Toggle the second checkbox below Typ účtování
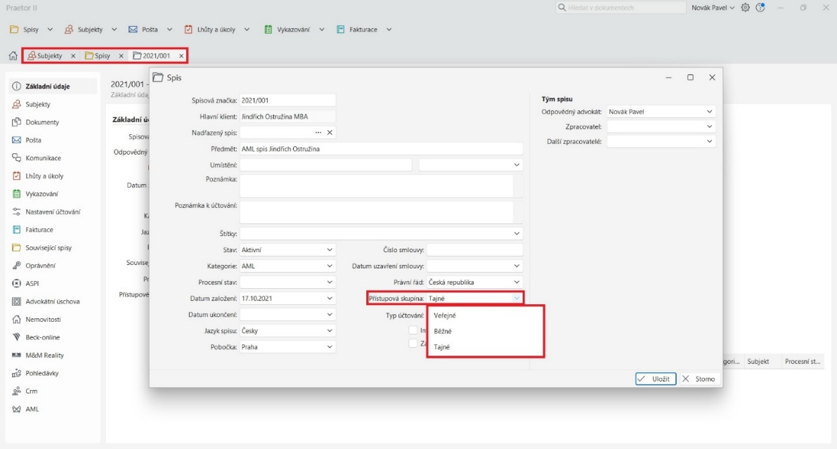 413,344
